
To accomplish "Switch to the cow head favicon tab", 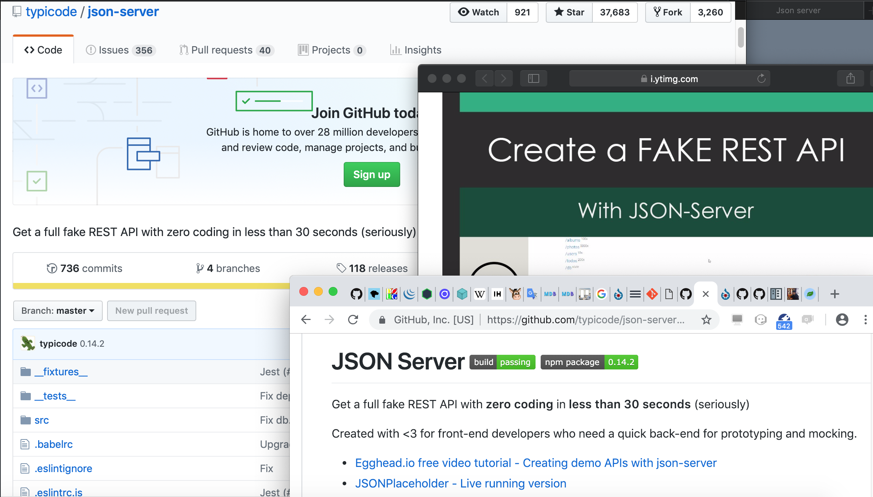I will (x=515, y=294).
